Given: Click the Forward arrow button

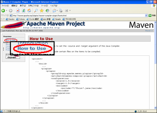Looking at the screenshot, I should [x=11, y=10].
